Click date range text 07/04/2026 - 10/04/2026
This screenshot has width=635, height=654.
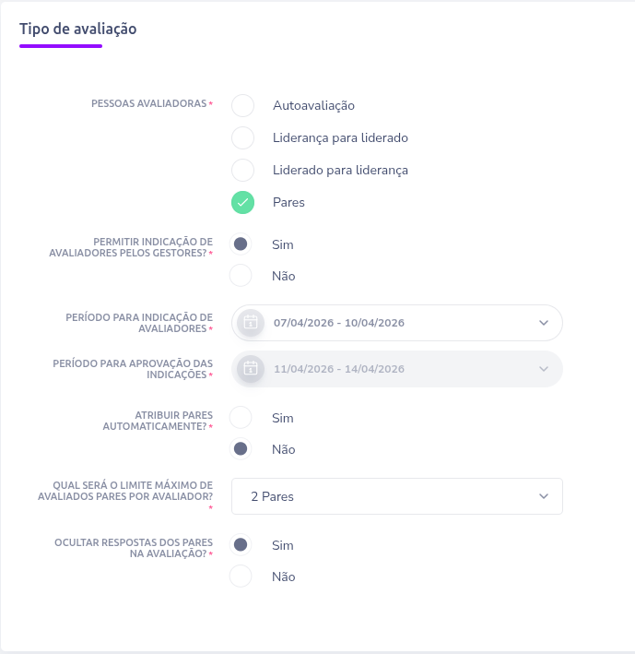tap(339, 323)
